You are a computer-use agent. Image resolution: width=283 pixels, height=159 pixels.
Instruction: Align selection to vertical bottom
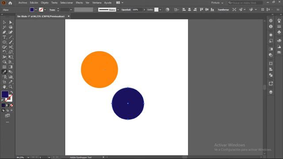[212, 10]
